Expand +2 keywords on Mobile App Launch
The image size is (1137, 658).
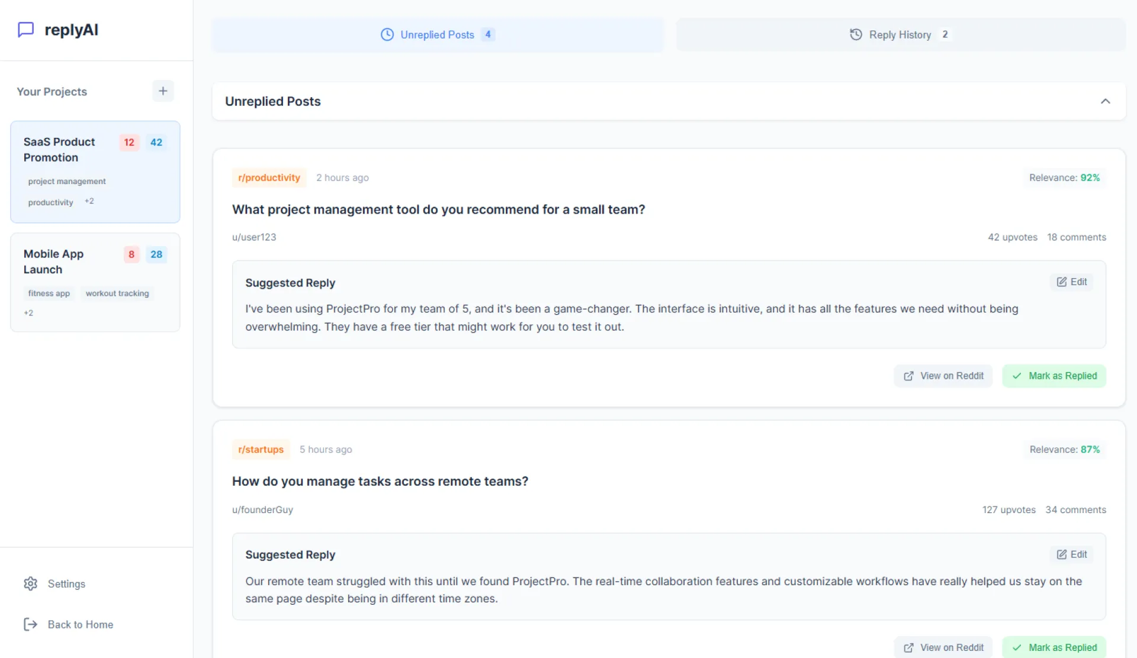coord(28,313)
